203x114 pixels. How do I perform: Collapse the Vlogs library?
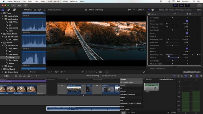pyautogui.click(x=2, y=13)
